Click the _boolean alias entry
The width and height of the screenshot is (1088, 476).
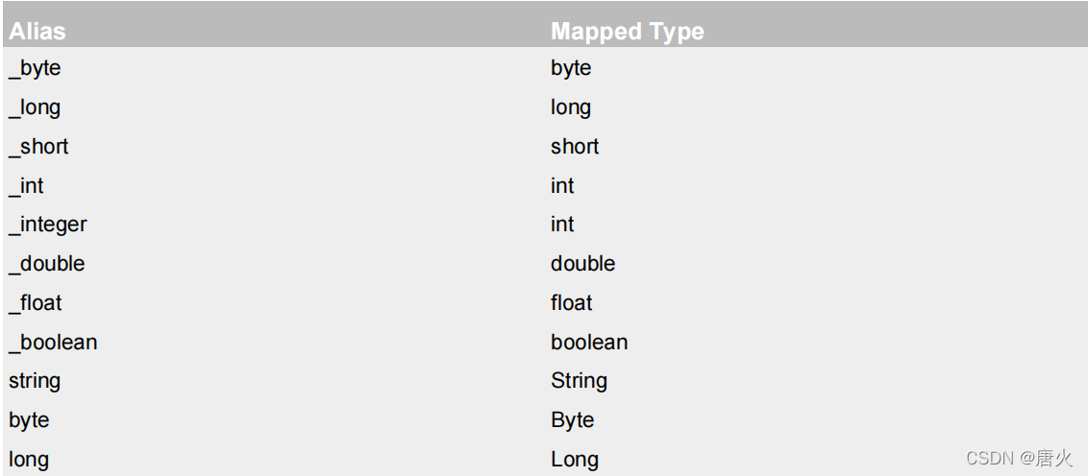point(53,342)
